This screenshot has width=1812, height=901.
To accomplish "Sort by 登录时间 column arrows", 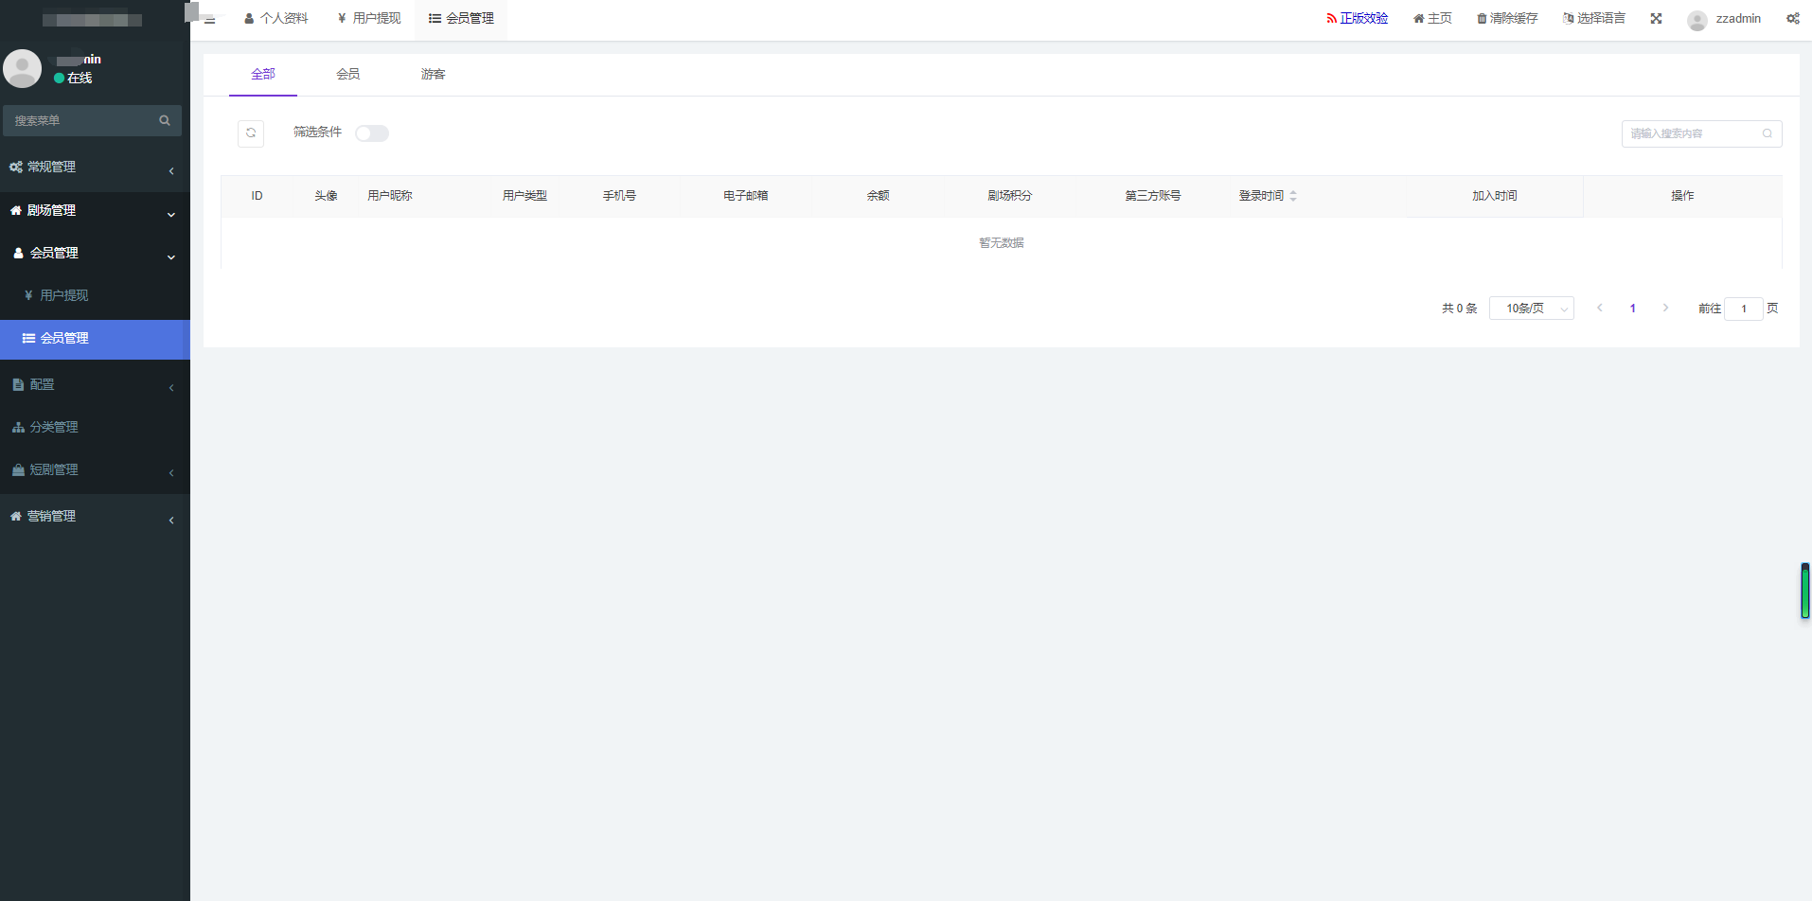I will pos(1293,196).
